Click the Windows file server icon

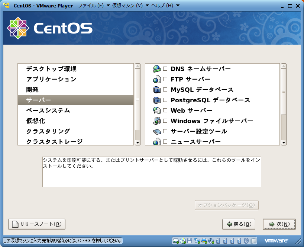(156, 121)
